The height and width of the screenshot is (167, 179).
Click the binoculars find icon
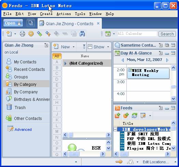(x=82, y=34)
